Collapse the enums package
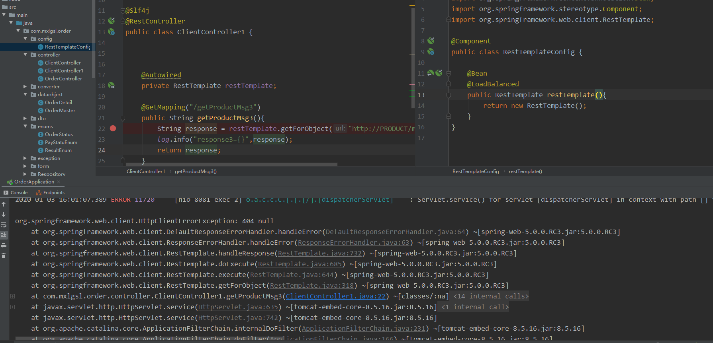 pos(25,127)
